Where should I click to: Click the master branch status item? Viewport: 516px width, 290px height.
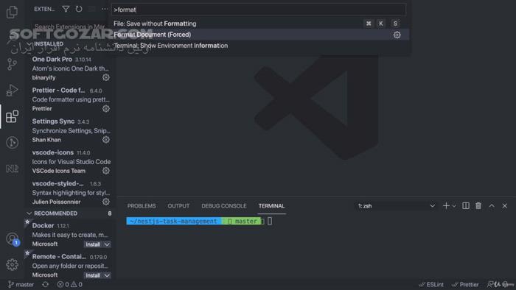pyautogui.click(x=21, y=284)
